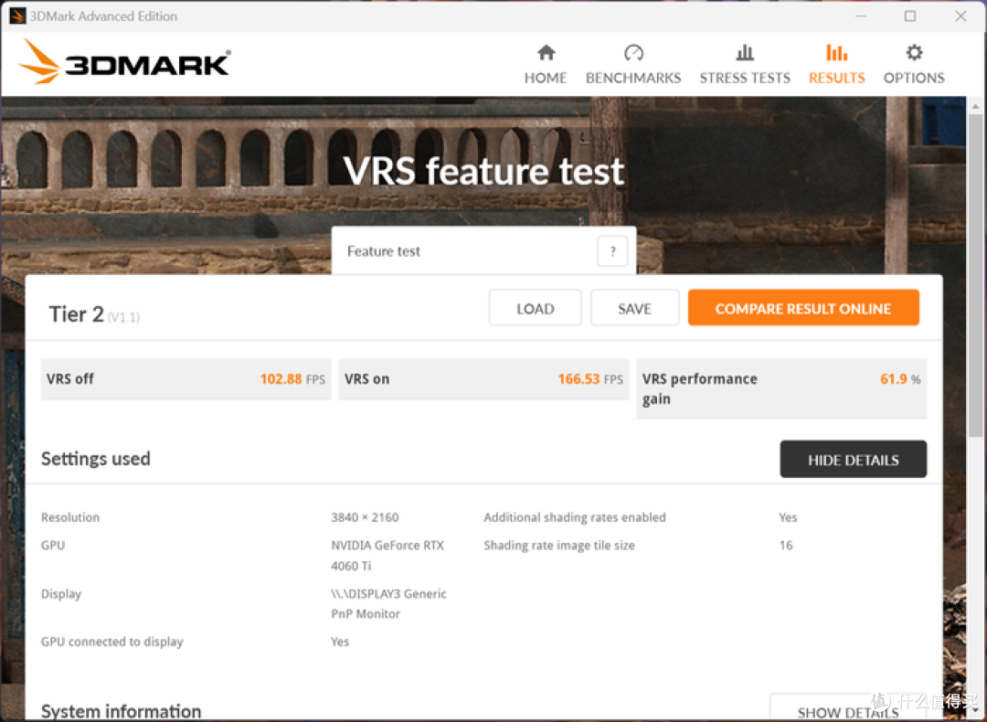
Task: Switch to the BENCHMARKS tab label
Action: click(x=633, y=78)
